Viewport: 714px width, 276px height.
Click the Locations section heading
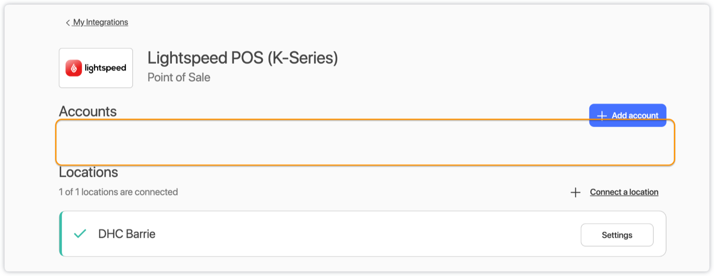coord(88,173)
